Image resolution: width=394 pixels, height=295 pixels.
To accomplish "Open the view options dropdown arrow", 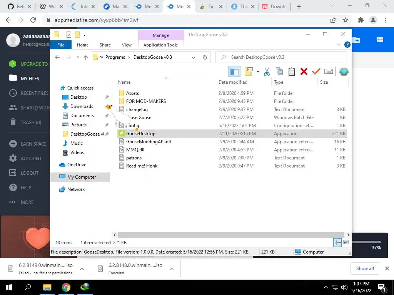I will pyautogui.click(x=258, y=71).
